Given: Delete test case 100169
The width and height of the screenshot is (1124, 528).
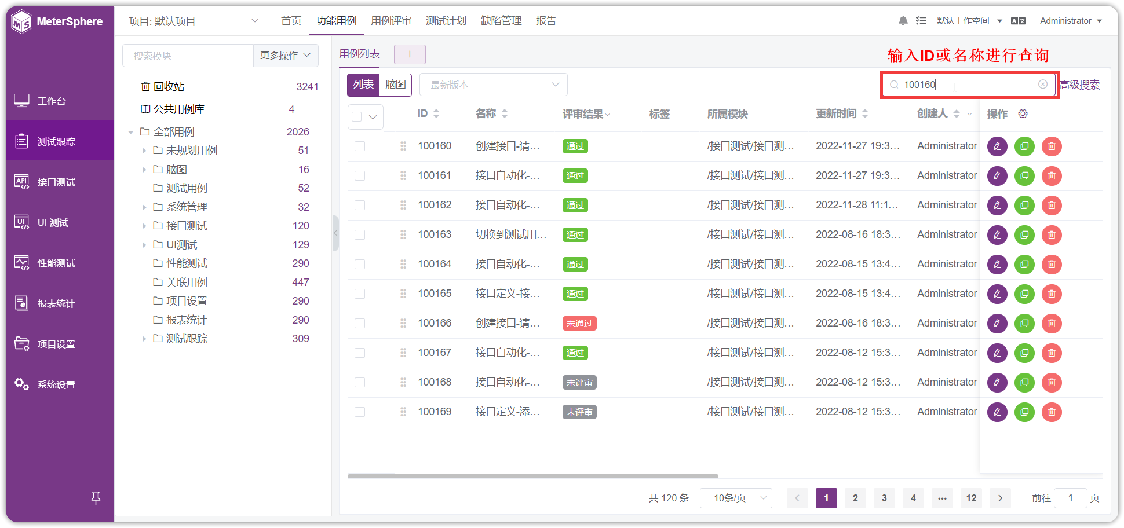Looking at the screenshot, I should [x=1052, y=412].
